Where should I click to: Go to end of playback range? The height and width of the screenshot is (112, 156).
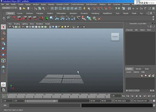click(153, 96)
